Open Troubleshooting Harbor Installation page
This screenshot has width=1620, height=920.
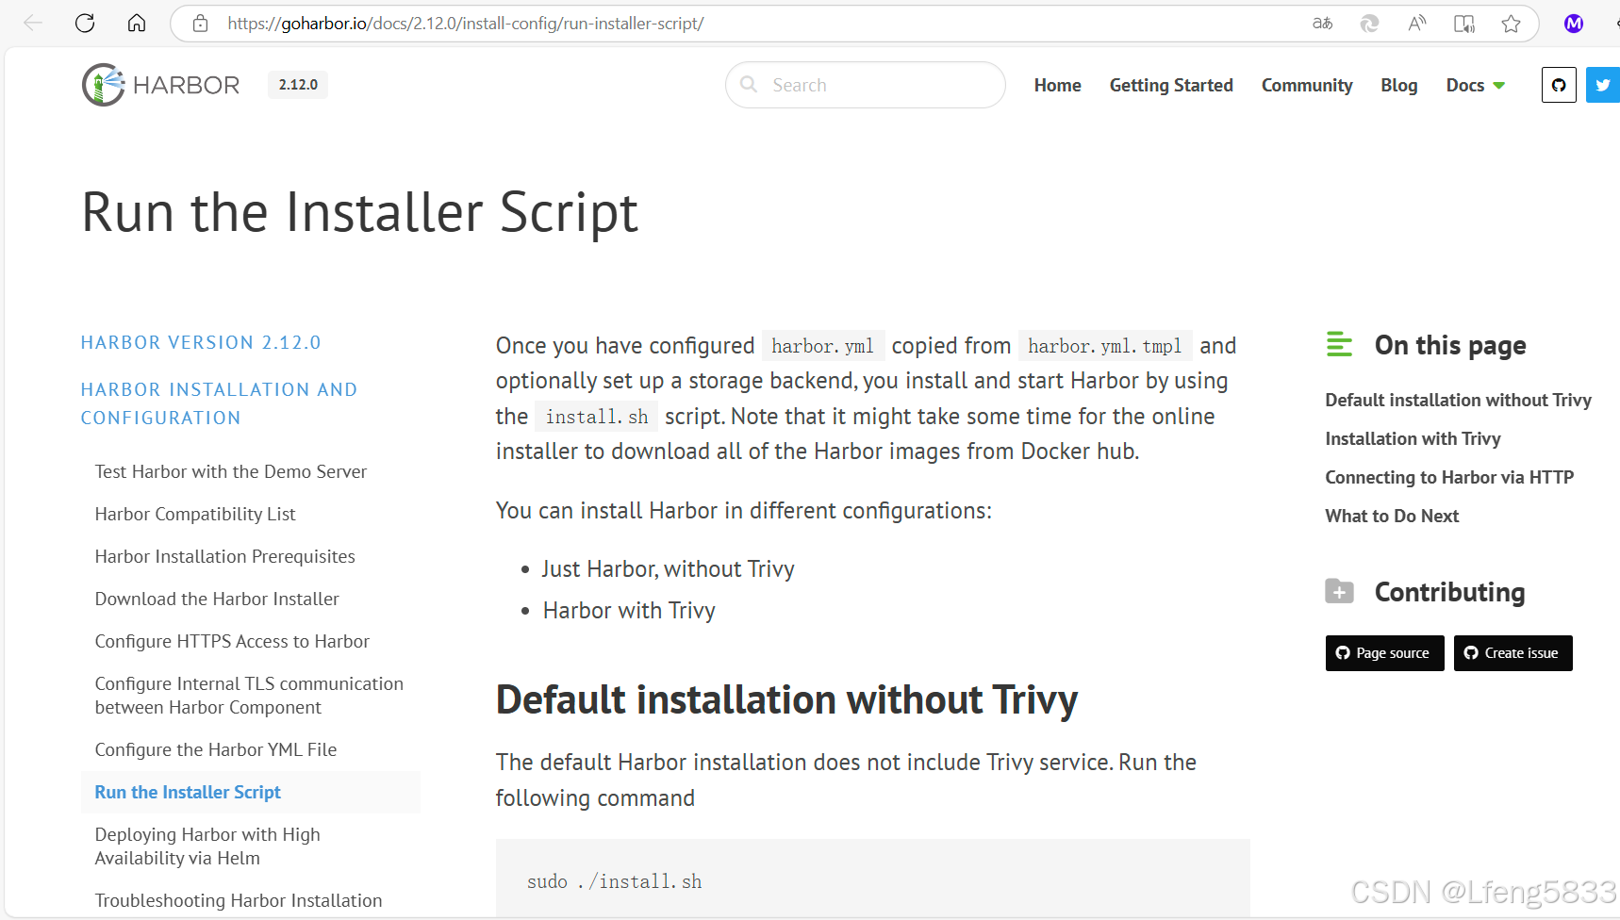click(239, 900)
